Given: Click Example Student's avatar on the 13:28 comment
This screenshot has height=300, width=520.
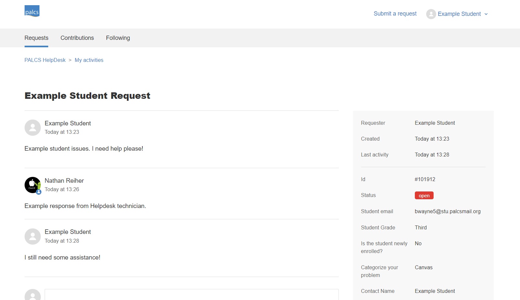Looking at the screenshot, I should [32, 237].
